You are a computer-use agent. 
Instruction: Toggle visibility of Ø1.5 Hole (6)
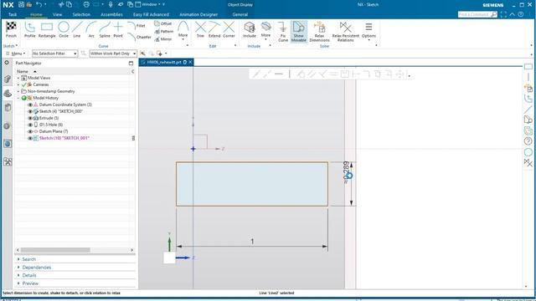pyautogui.click(x=30, y=125)
